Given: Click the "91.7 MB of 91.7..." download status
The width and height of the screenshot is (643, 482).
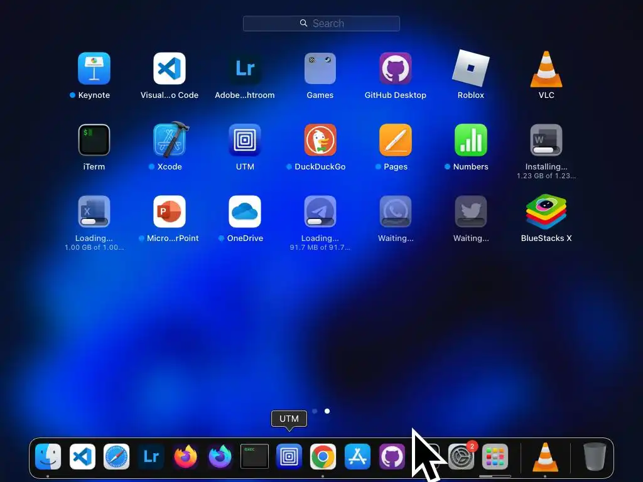Looking at the screenshot, I should click(x=320, y=247).
